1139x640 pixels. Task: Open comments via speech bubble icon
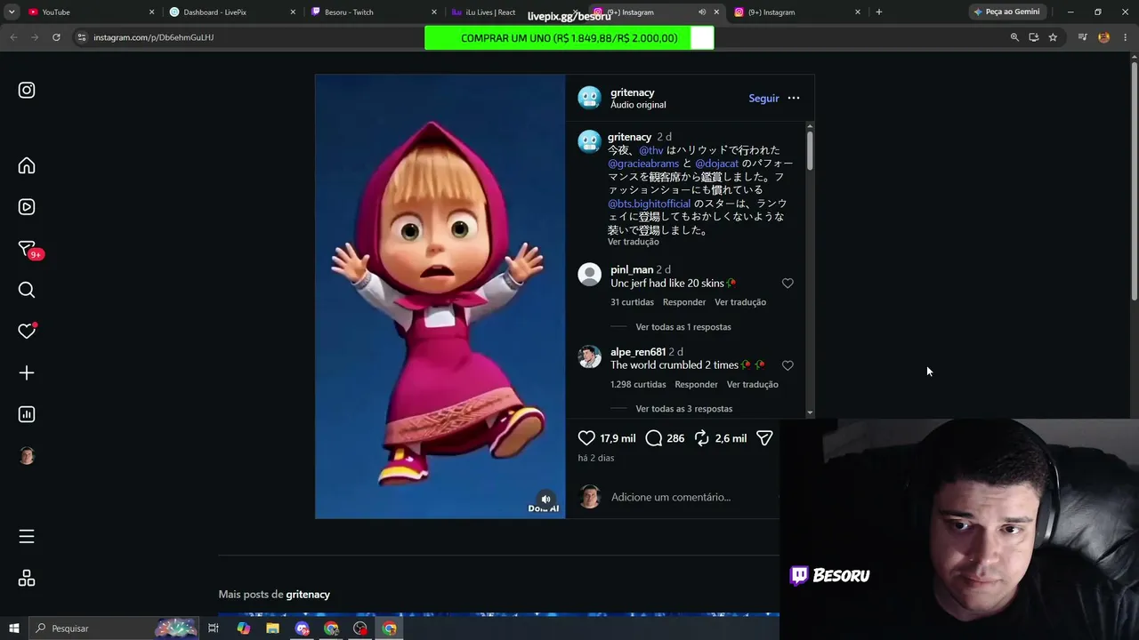point(654,438)
